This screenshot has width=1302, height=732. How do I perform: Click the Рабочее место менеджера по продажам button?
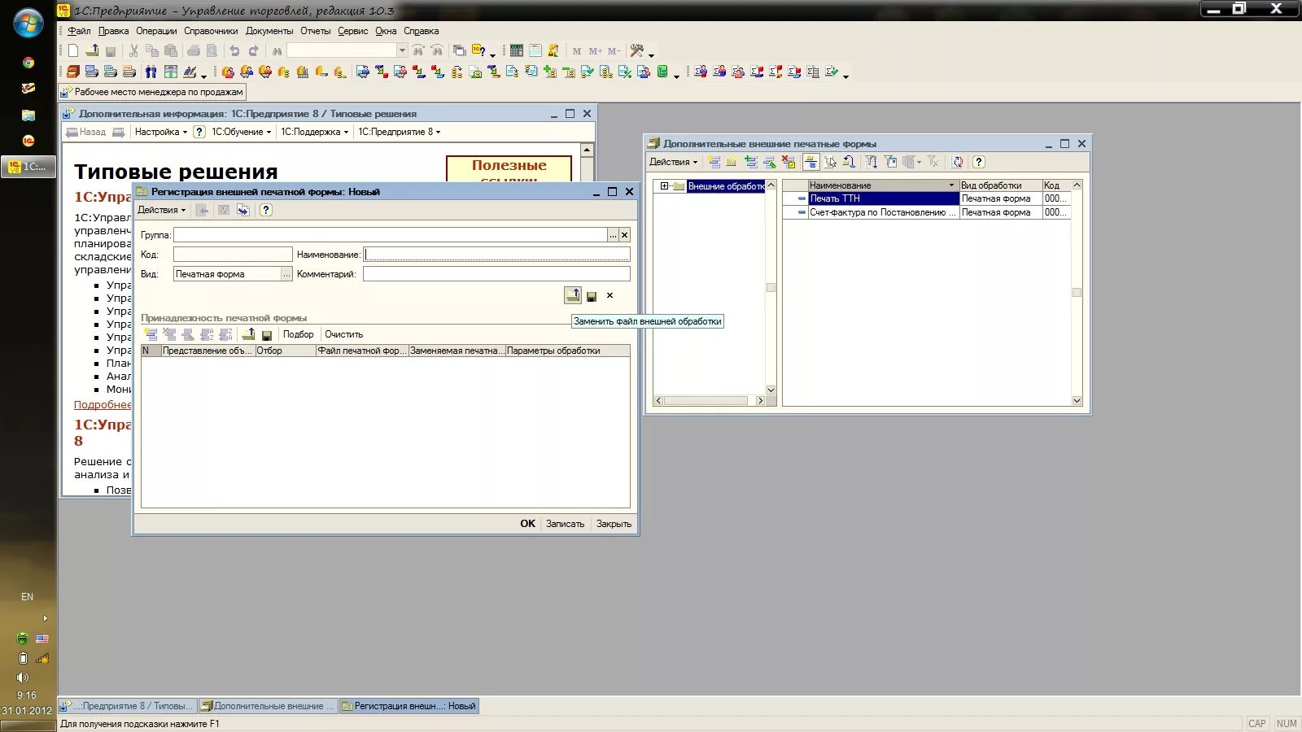tap(152, 92)
